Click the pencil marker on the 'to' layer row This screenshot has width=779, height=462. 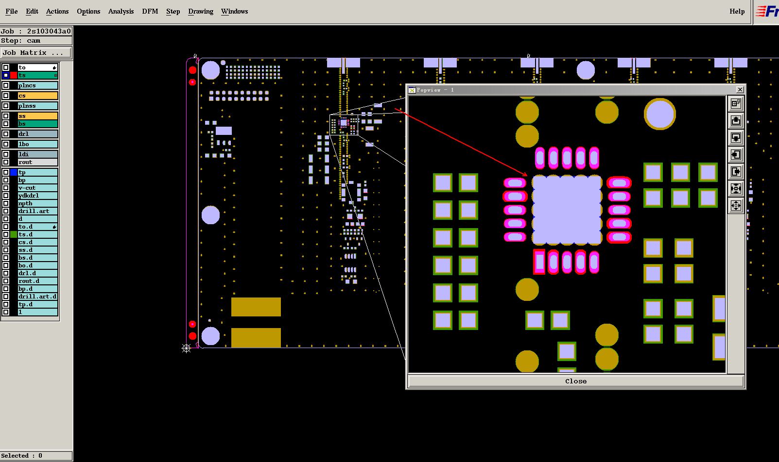point(54,67)
